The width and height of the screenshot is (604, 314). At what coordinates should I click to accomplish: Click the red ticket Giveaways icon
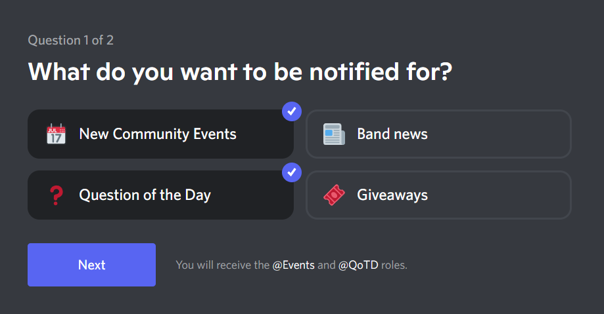tap(334, 195)
